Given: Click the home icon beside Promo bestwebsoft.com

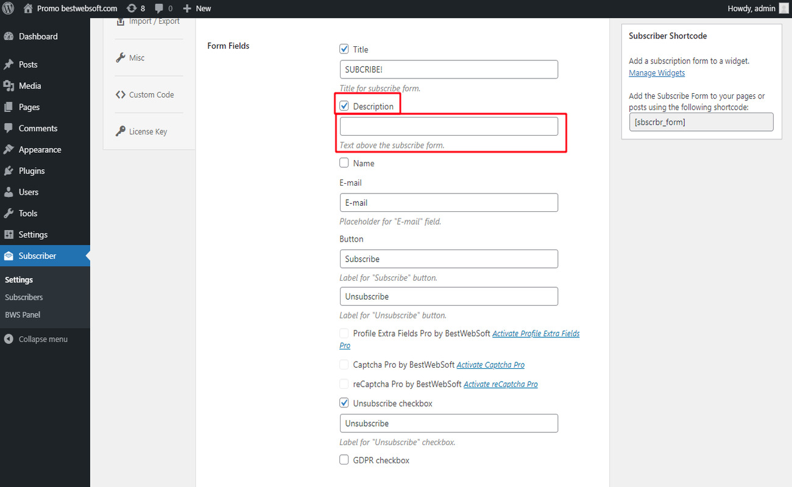Looking at the screenshot, I should coord(28,9).
